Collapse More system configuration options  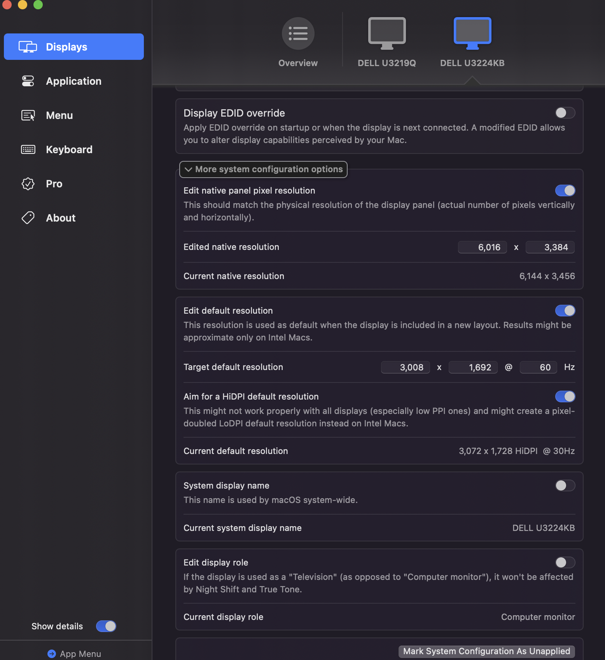point(263,169)
